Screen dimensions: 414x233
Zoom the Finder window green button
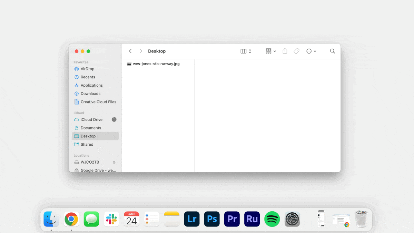[88, 51]
